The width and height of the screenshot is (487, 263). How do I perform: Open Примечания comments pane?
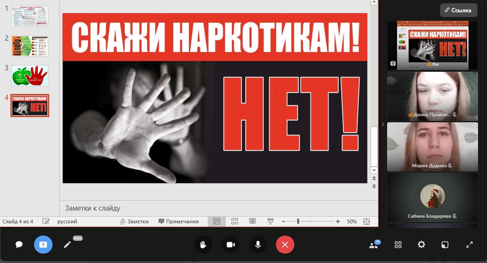point(178,221)
